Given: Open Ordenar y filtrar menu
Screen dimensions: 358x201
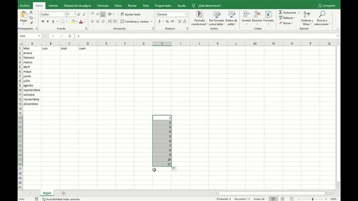Looking at the screenshot, I should [307, 18].
